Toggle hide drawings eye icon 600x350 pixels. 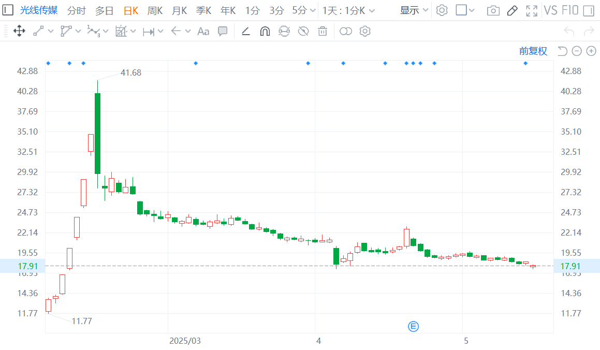[303, 32]
